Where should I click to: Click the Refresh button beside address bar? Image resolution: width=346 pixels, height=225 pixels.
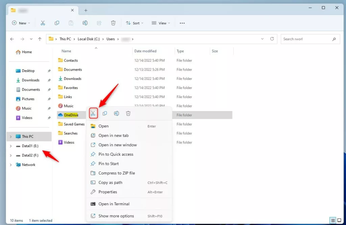click(272, 39)
